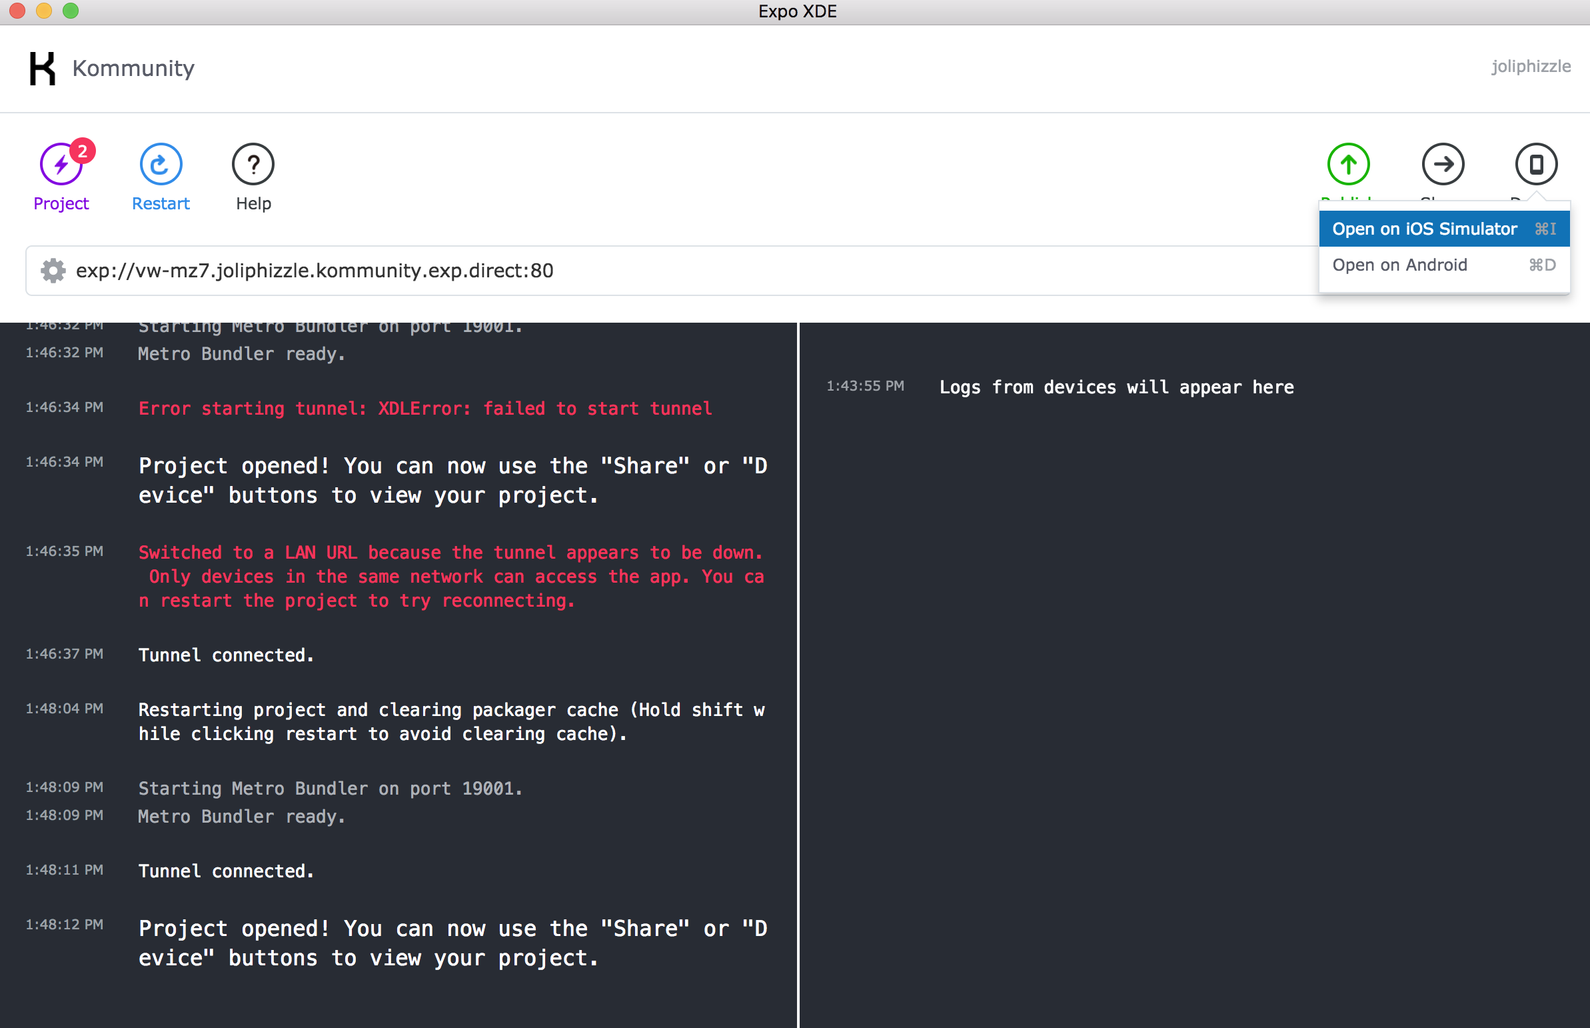Click 1:46:34 PM 'Project opened!' log message
Image resolution: width=1590 pixels, height=1028 pixels.
[x=452, y=480]
